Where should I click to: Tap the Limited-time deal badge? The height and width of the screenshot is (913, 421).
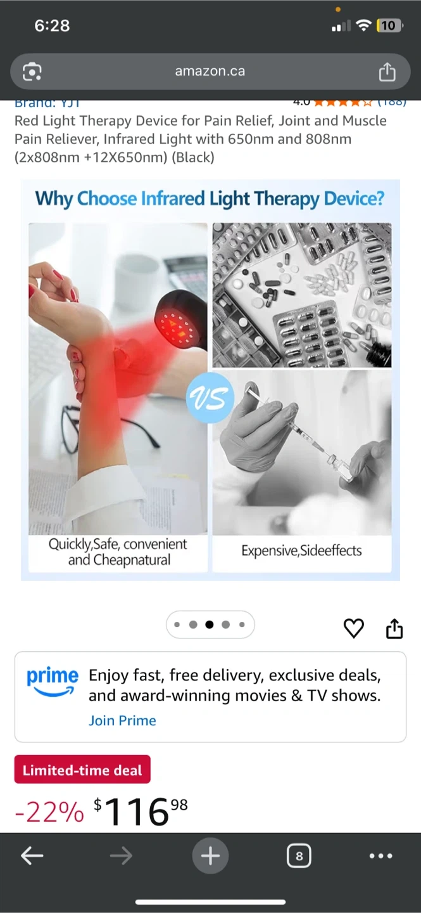82,770
